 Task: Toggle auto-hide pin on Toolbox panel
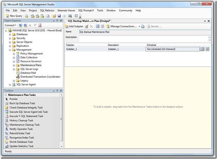tap(56, 91)
